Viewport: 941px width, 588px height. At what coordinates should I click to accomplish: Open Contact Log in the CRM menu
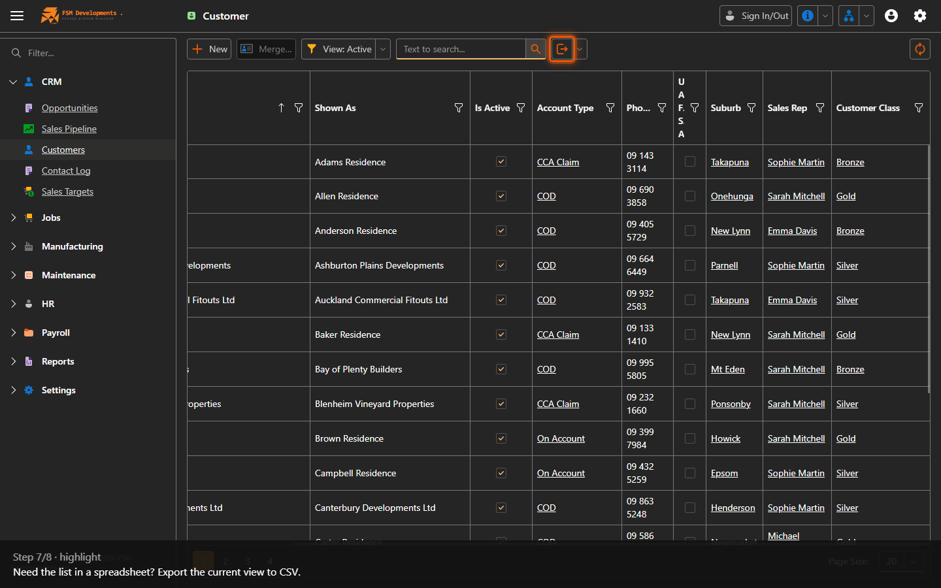66,171
